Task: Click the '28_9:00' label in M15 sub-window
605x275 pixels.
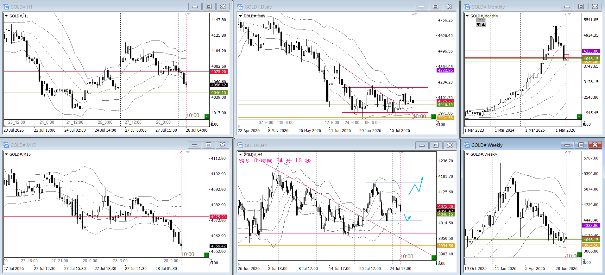Action: pos(171,261)
